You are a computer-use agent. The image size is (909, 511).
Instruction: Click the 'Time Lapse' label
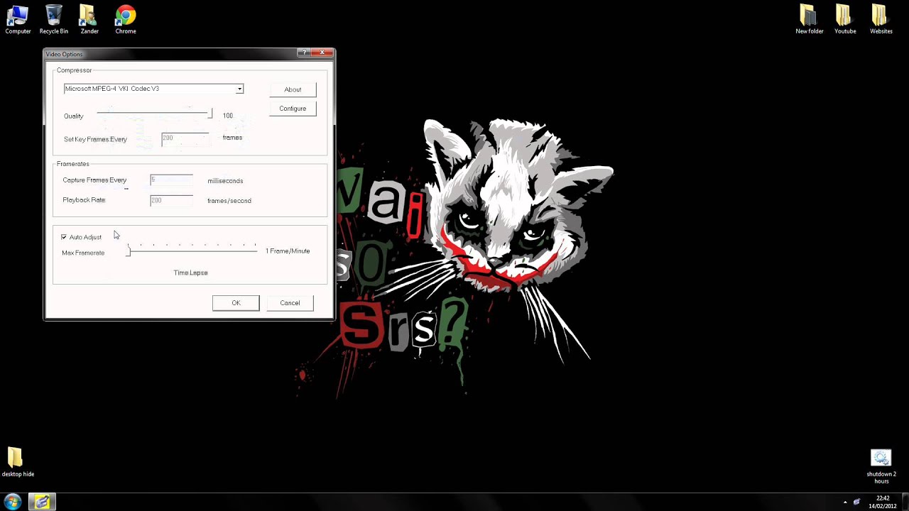pos(191,273)
